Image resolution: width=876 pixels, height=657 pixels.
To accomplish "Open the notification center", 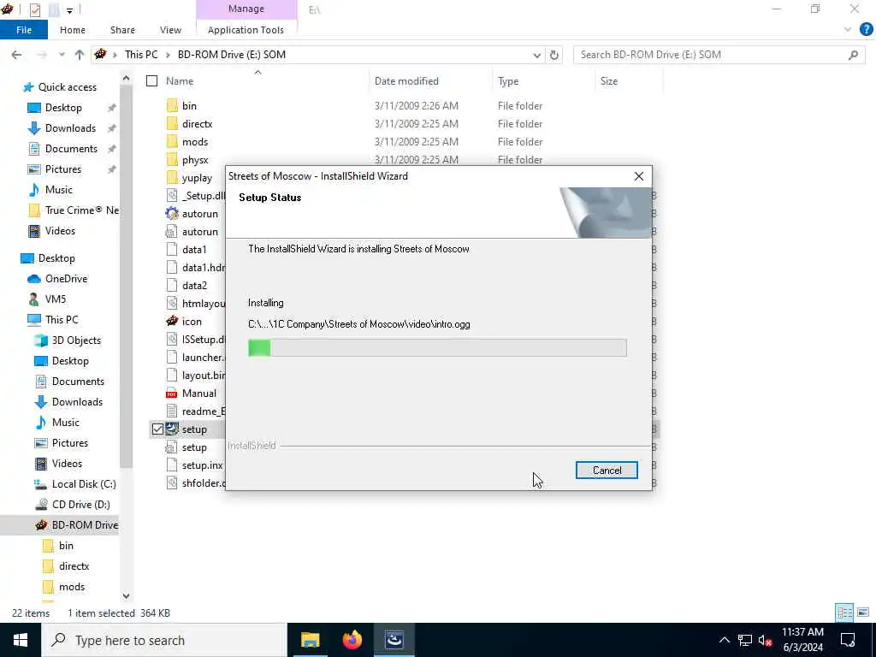I will coord(848,640).
